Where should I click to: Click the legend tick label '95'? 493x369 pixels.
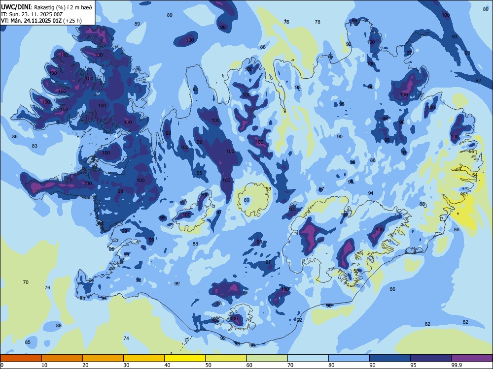(x=414, y=365)
